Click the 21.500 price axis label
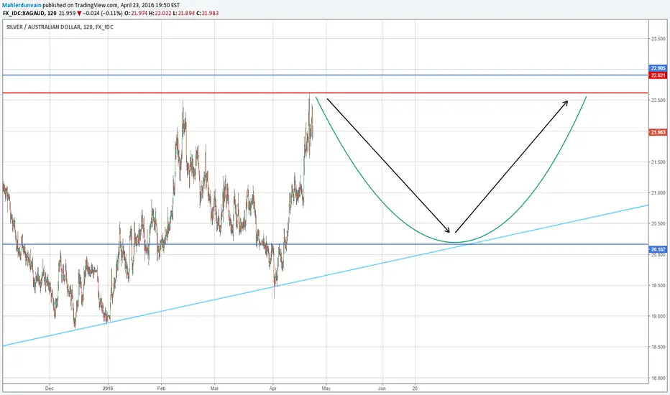This screenshot has height=395, width=670. 658,162
